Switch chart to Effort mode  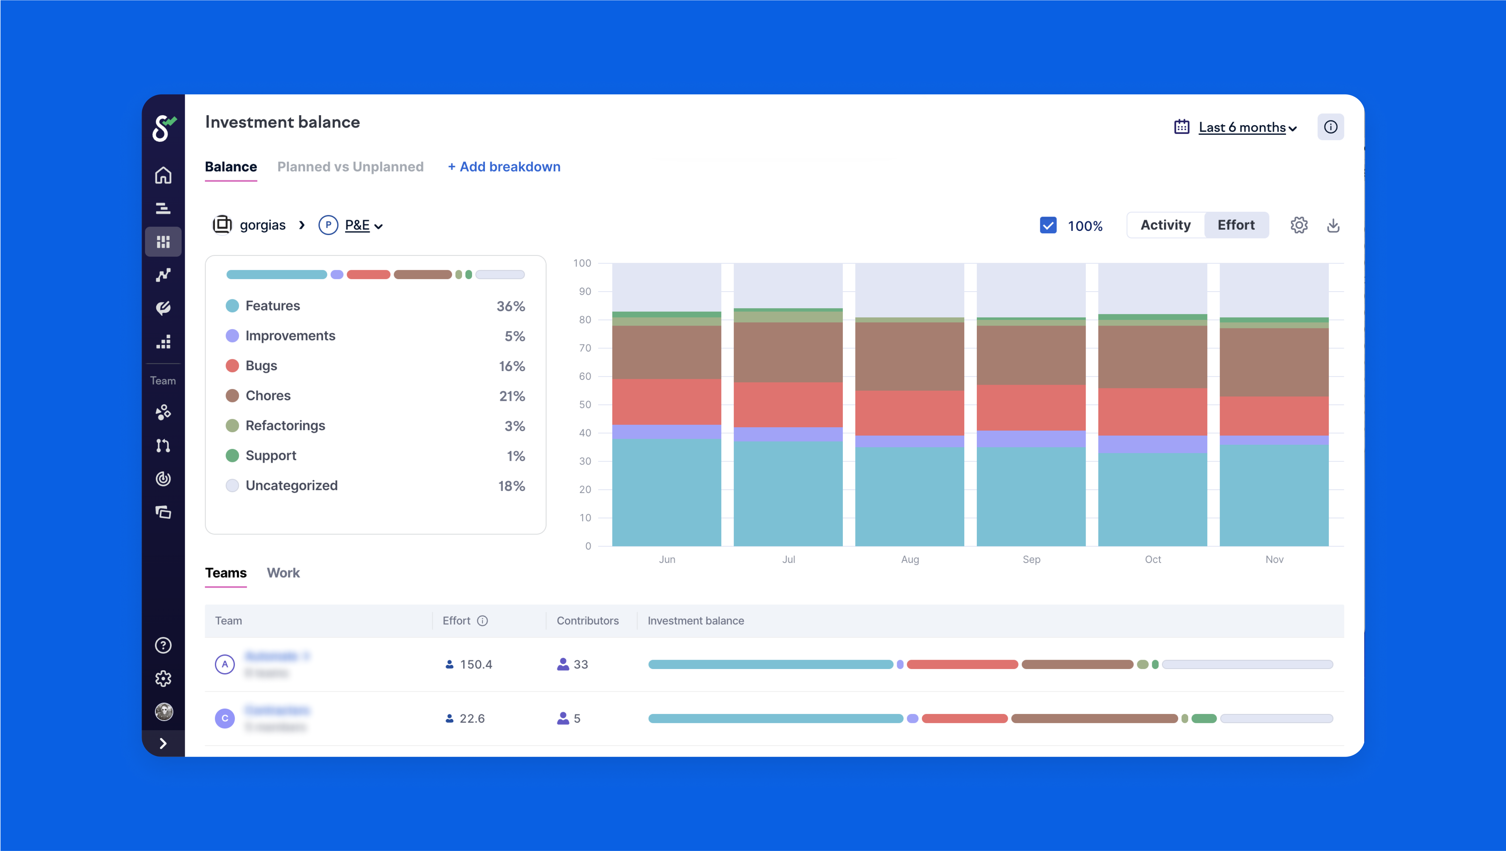point(1236,226)
